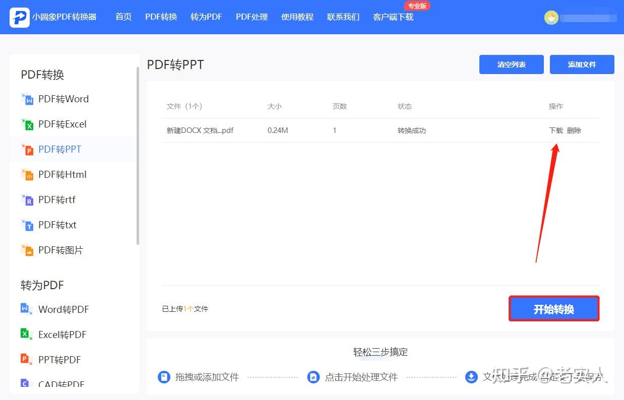Click the PDF转Html icon

click(27, 175)
